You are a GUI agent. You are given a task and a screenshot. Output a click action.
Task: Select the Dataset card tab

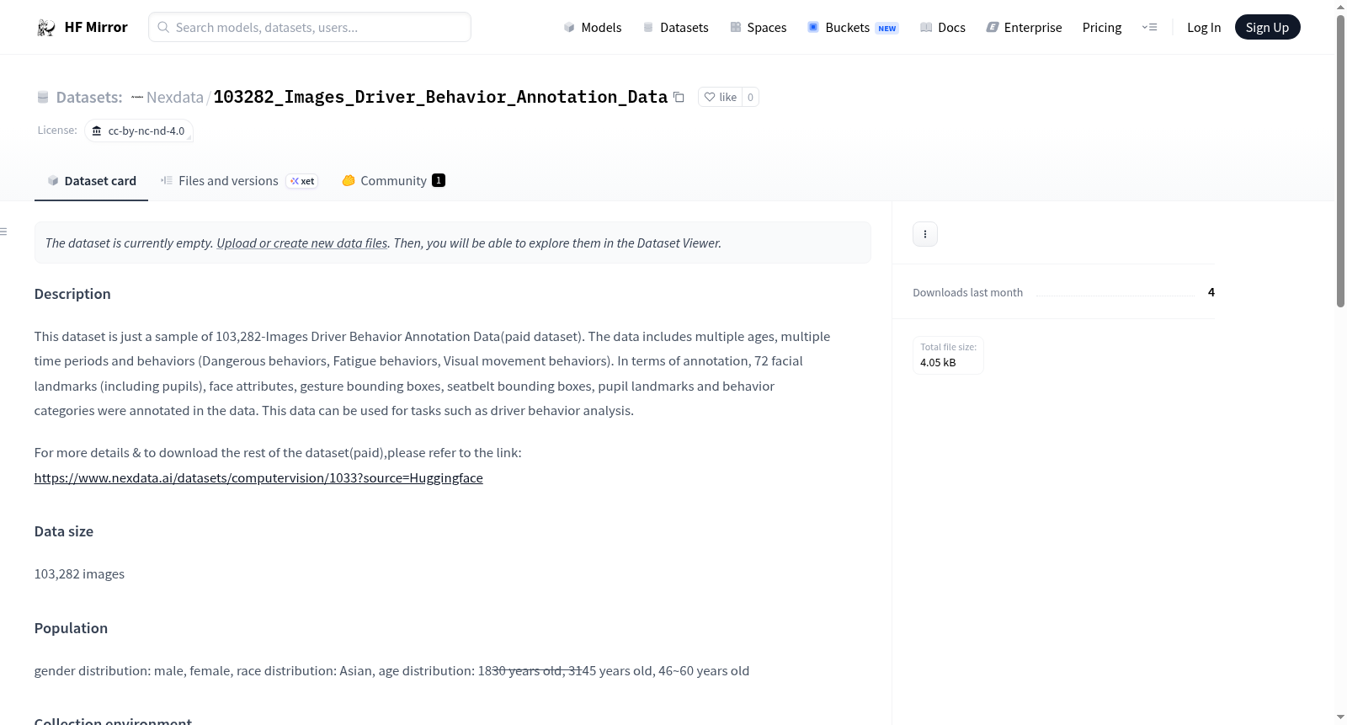91,181
